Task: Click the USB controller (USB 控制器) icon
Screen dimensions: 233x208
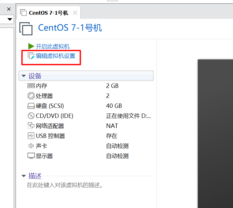Action: (31, 136)
